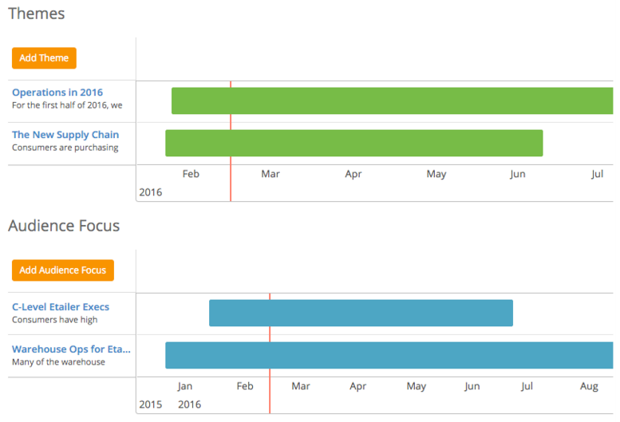Viewport: 620px width, 422px height.
Task: Click the Aug label on Audience Focus axis
Action: [588, 386]
